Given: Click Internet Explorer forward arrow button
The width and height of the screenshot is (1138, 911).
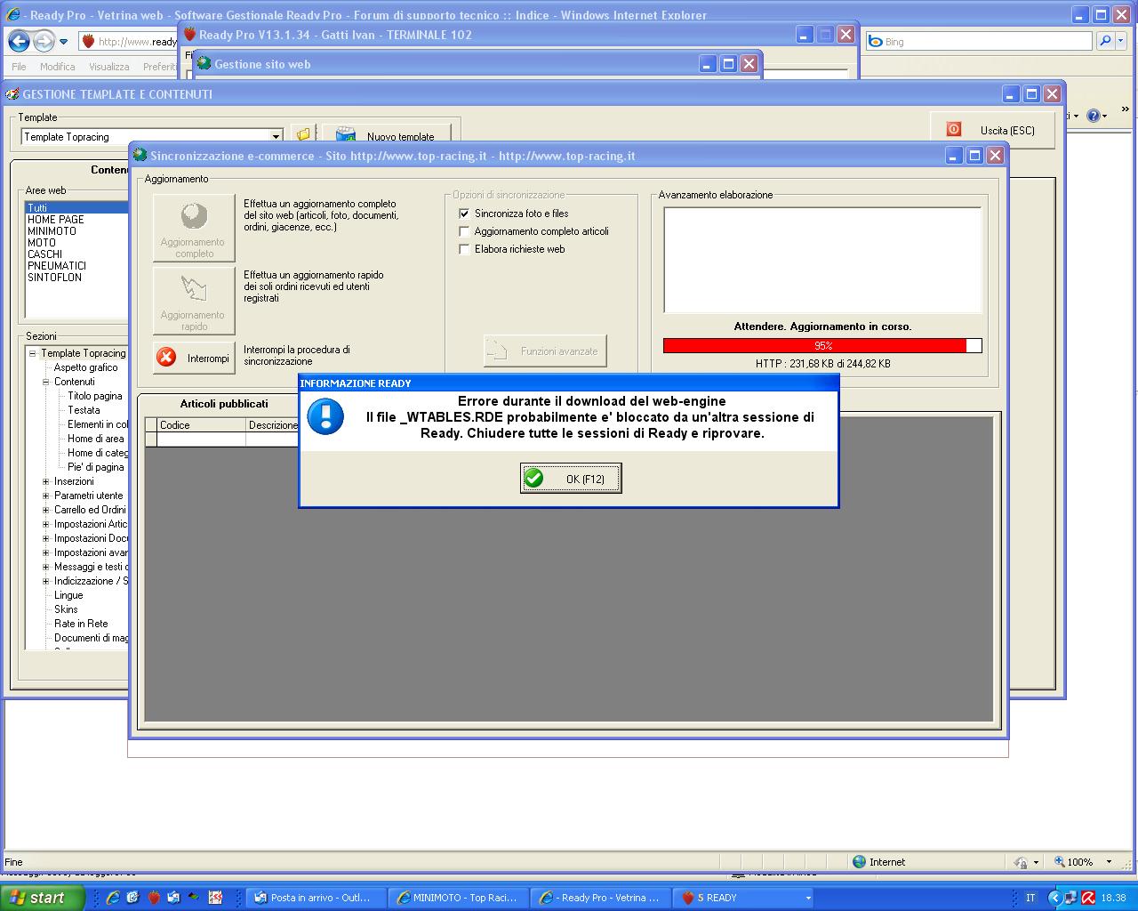Looking at the screenshot, I should pyautogui.click(x=43, y=41).
